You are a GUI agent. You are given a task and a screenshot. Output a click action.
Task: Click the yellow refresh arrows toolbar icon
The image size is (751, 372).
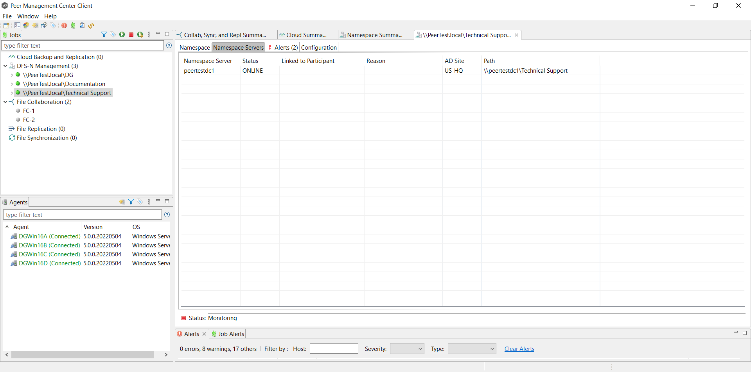[91, 25]
